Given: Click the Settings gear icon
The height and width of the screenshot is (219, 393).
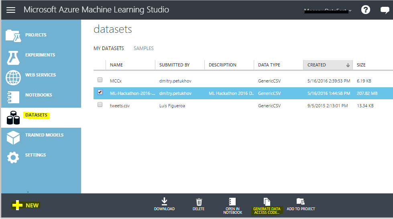Looking at the screenshot, I should pyautogui.click(x=13, y=157).
